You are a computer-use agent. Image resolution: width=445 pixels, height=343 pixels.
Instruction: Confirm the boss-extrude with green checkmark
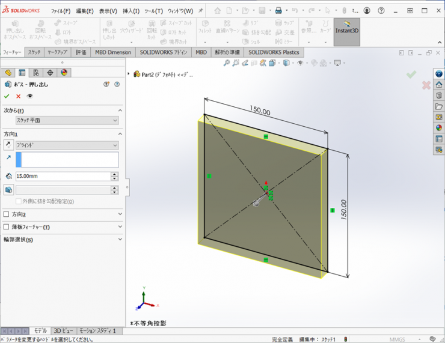tap(7, 96)
